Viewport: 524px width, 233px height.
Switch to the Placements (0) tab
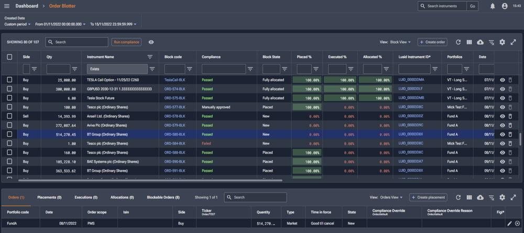tap(49, 197)
